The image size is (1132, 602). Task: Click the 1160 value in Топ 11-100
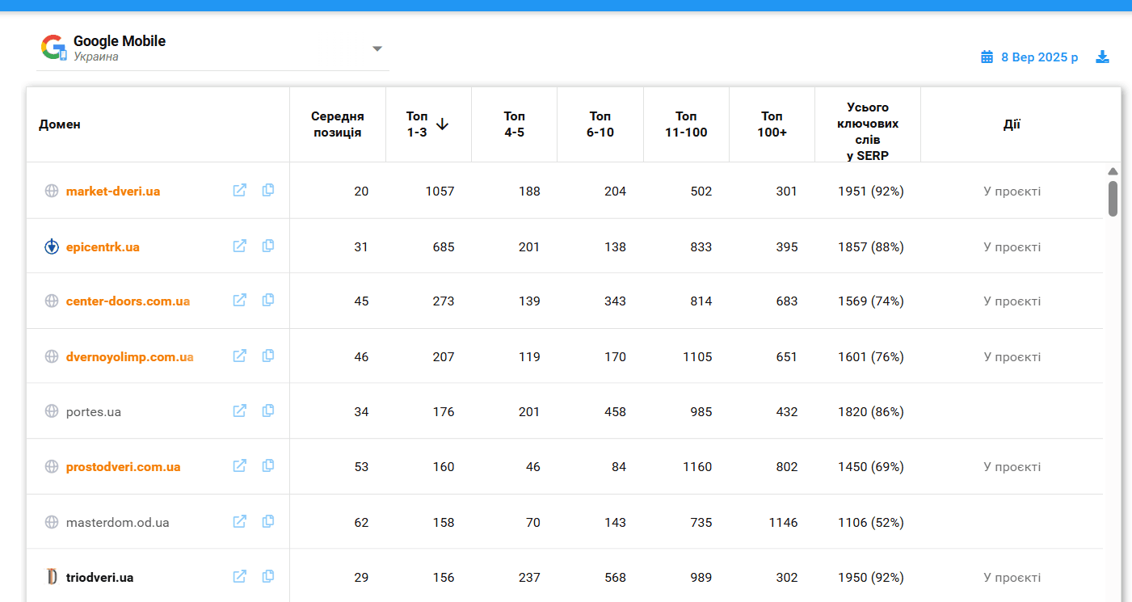point(697,467)
